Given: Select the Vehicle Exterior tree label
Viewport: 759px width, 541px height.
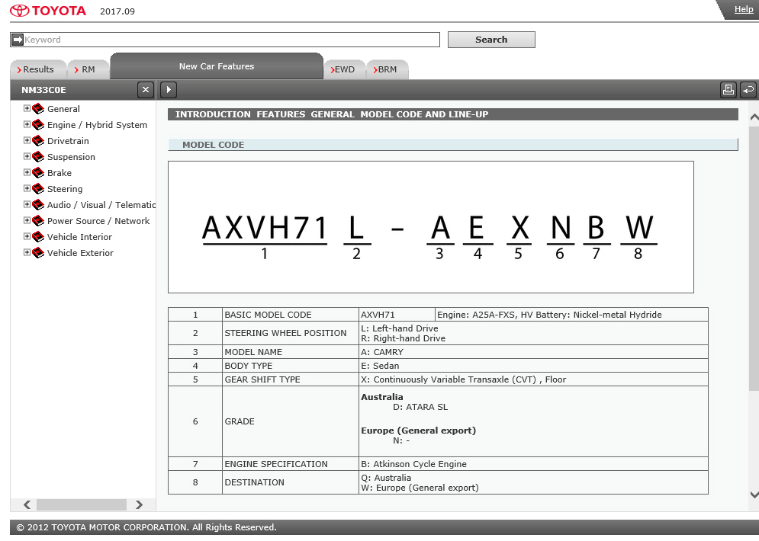Looking at the screenshot, I should pyautogui.click(x=80, y=253).
